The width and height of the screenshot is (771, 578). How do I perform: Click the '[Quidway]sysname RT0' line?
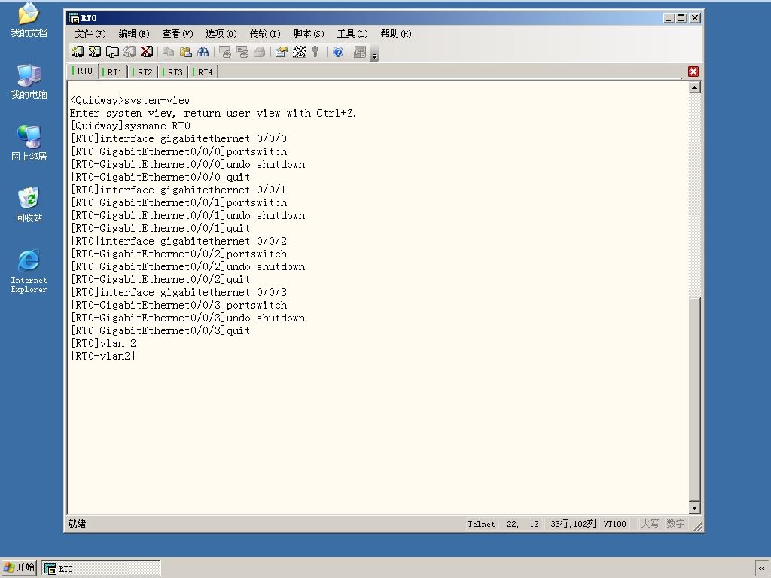[x=130, y=126]
